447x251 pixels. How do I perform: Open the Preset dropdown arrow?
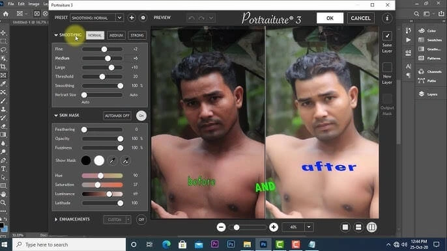(x=119, y=18)
